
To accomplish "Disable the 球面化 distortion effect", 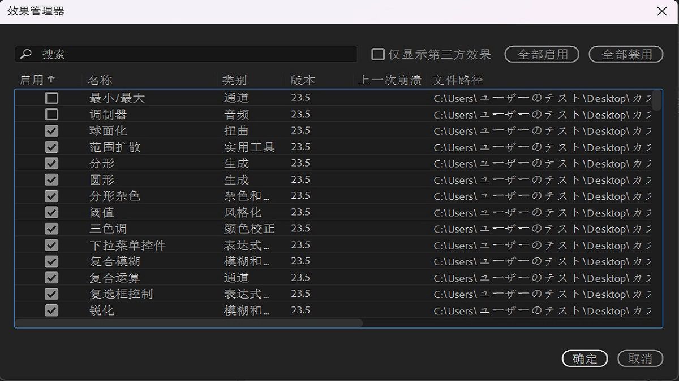I will click(51, 130).
